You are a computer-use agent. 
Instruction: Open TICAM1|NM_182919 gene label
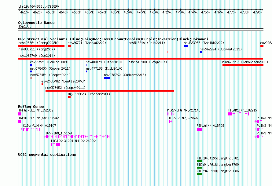243,111
